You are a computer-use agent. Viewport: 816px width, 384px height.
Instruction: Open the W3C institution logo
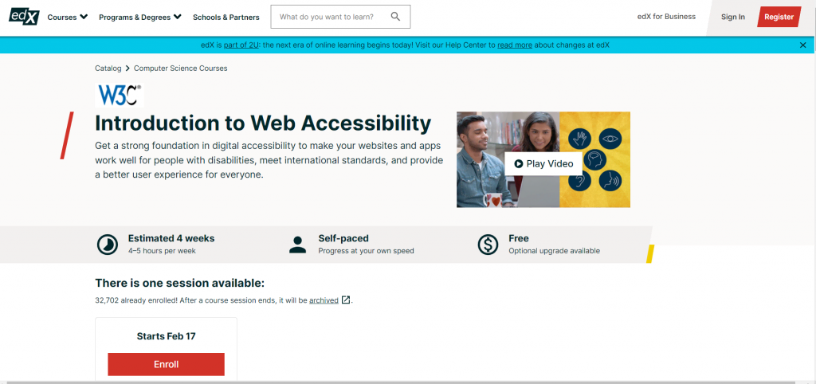(120, 96)
